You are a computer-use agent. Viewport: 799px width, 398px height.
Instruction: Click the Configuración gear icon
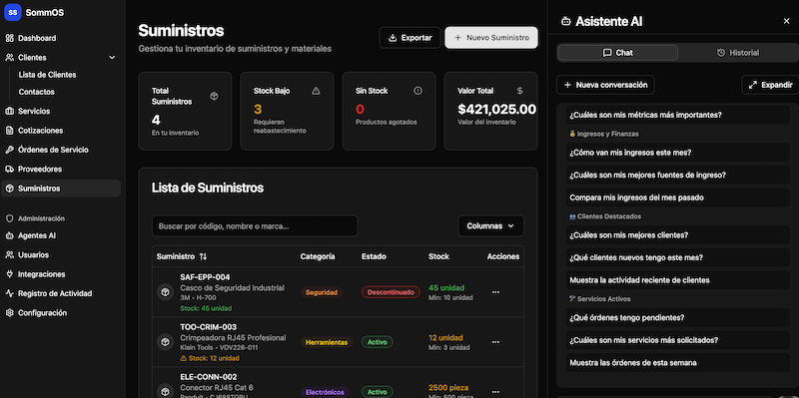click(x=9, y=313)
